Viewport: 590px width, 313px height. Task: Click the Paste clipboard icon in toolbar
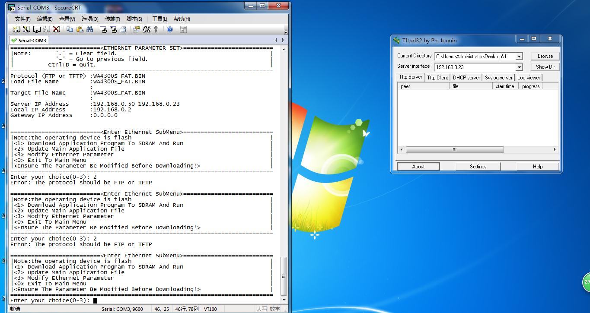80,29
